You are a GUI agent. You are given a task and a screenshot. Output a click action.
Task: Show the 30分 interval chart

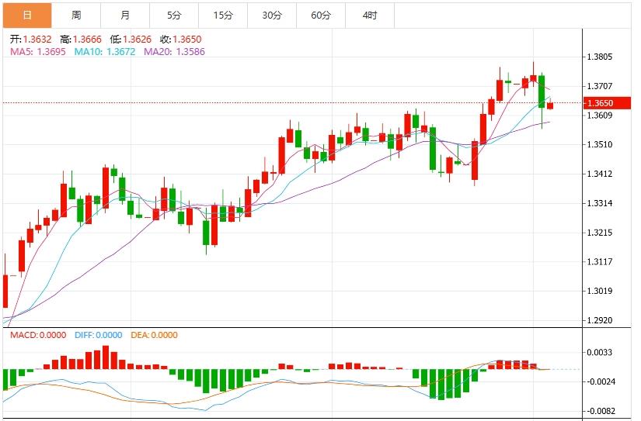[272, 15]
